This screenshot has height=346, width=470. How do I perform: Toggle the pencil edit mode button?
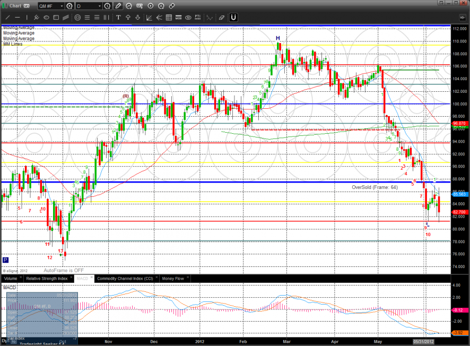click(118, 6)
